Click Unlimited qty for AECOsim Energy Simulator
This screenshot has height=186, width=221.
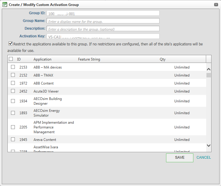[182, 113]
